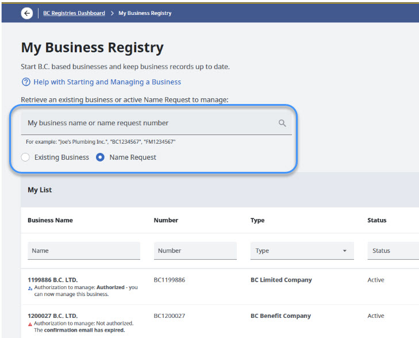Click the Type dropdown arrow
The width and height of the screenshot is (419, 338).
point(344,251)
